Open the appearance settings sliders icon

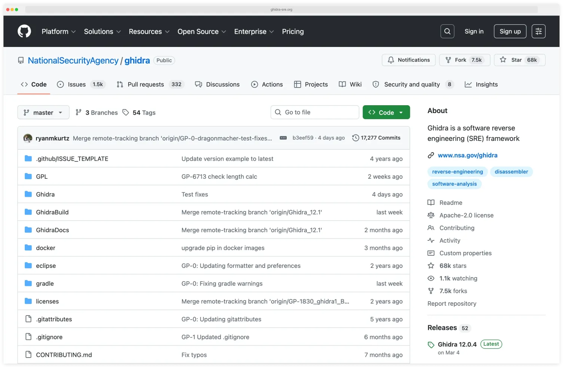[x=538, y=31]
